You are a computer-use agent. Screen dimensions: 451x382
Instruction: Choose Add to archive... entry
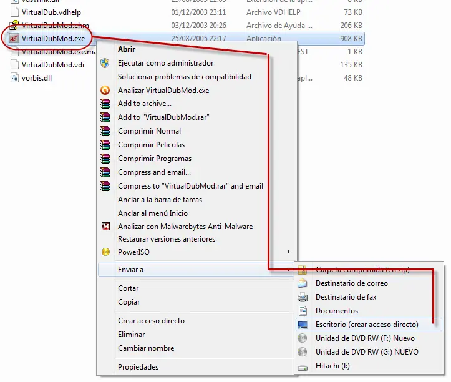(145, 104)
